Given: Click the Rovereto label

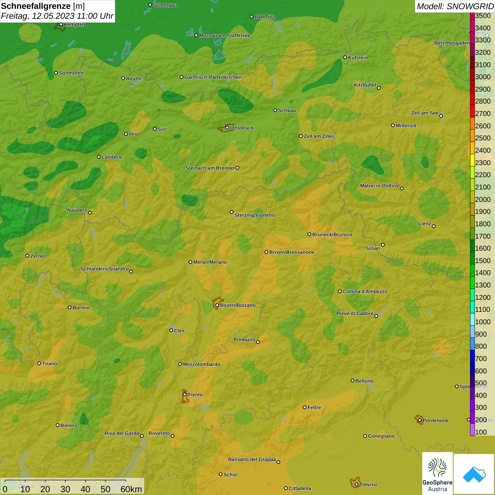Looking at the screenshot, I should [x=159, y=433].
